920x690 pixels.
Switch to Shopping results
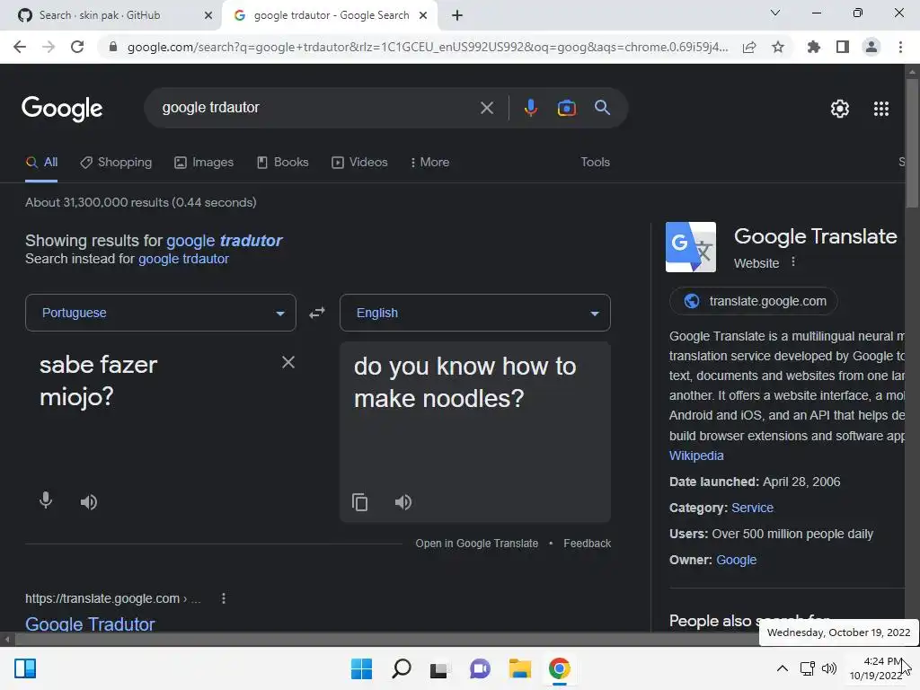[x=116, y=163]
